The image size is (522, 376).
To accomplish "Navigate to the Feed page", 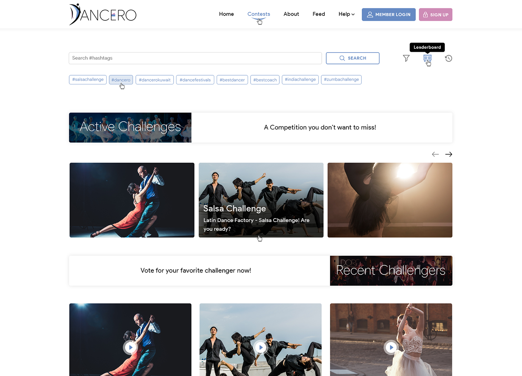I will coord(319,14).
